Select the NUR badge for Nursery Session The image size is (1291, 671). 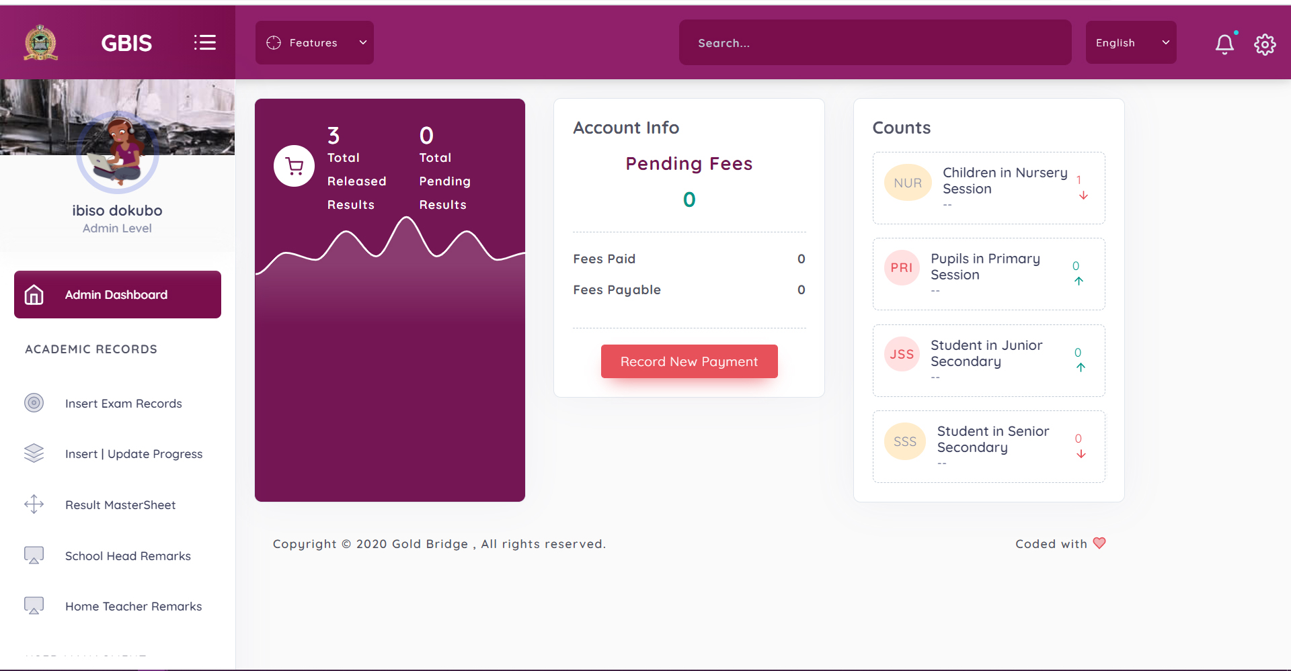(908, 183)
